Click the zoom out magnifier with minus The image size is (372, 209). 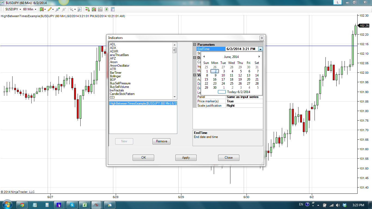(64, 9)
